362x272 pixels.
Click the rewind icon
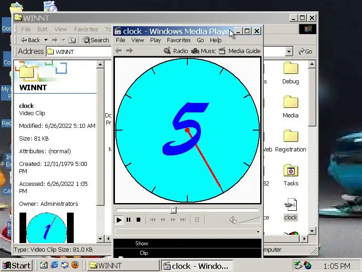pyautogui.click(x=163, y=220)
